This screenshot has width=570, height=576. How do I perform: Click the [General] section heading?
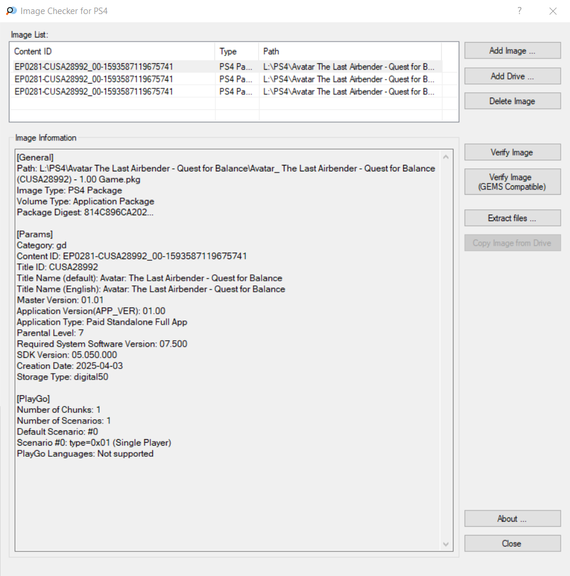point(35,157)
